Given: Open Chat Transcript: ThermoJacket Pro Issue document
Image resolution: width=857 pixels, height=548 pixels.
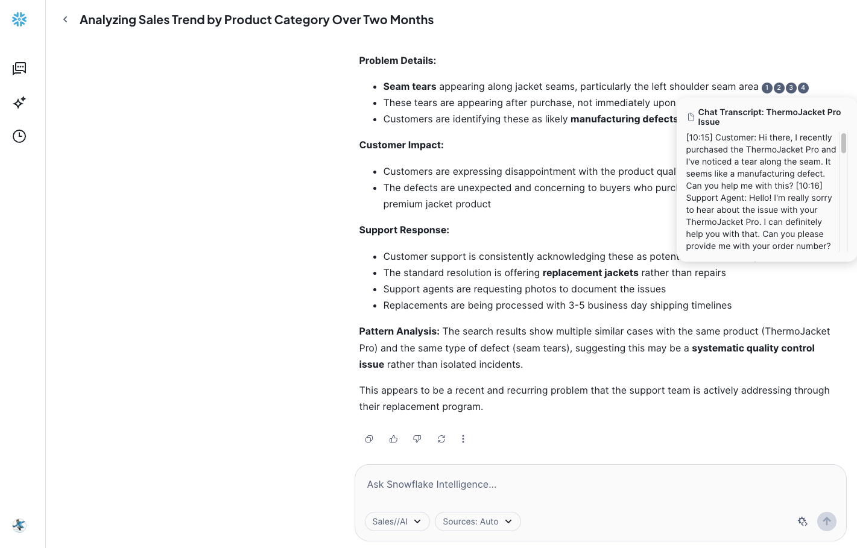Looking at the screenshot, I should tap(768, 117).
